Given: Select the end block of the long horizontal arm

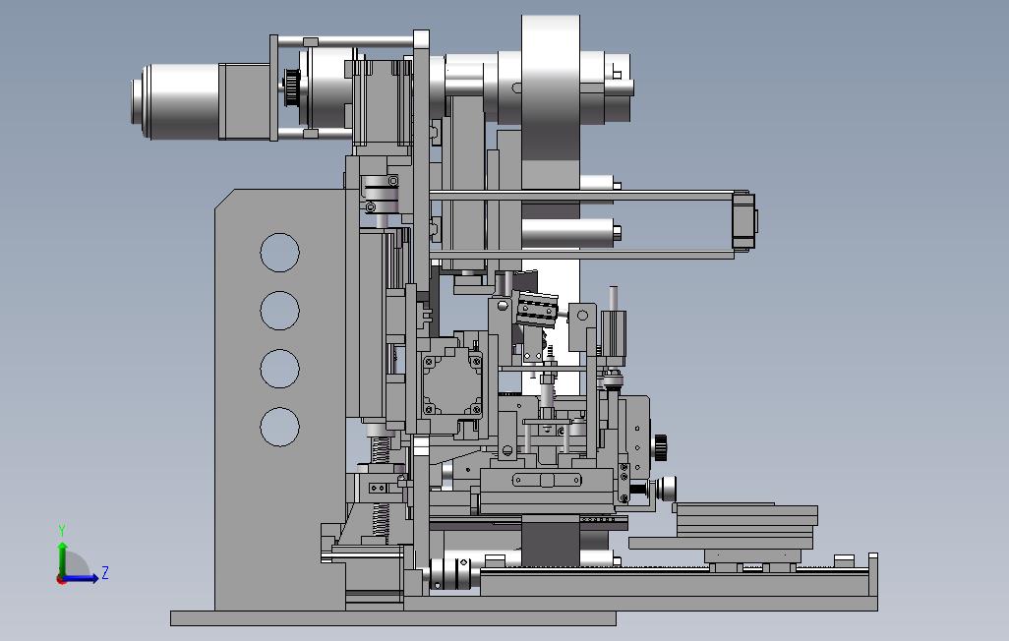Looking at the screenshot, I should [744, 221].
